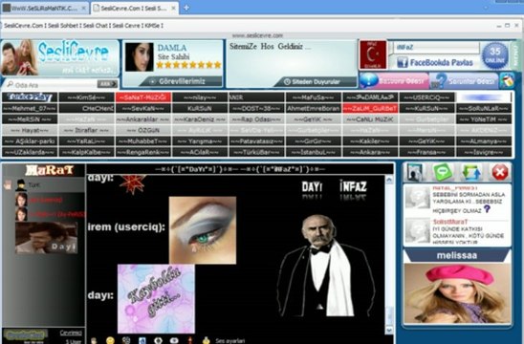
Task: Join the Aşıklar-parkı room
Action: [x=30, y=141]
